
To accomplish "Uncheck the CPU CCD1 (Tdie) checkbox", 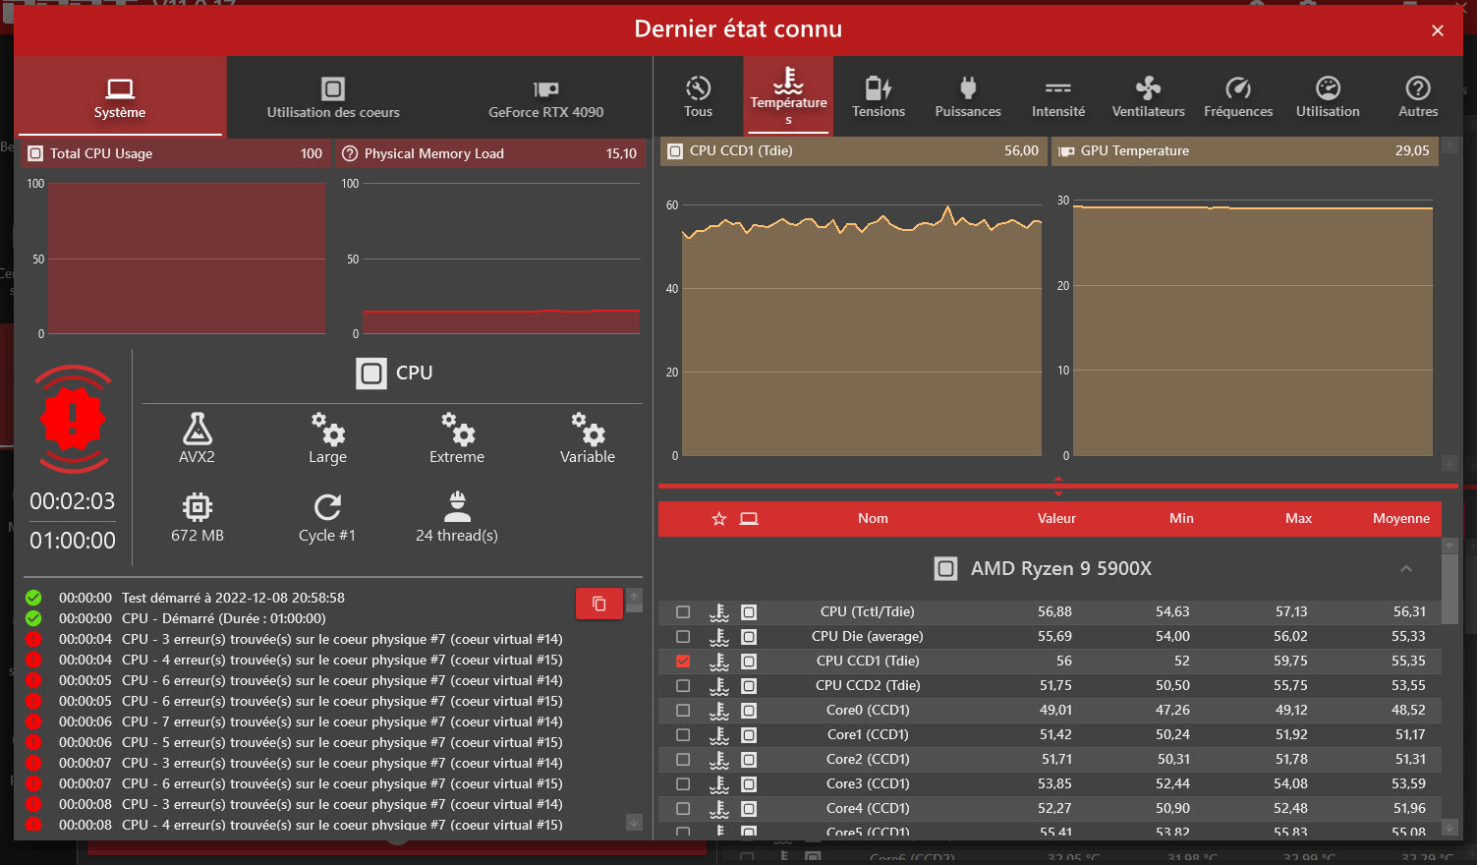I will (x=683, y=662).
